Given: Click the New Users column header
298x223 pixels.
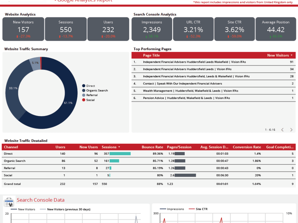Looking at the screenshot, I should click(89, 147).
